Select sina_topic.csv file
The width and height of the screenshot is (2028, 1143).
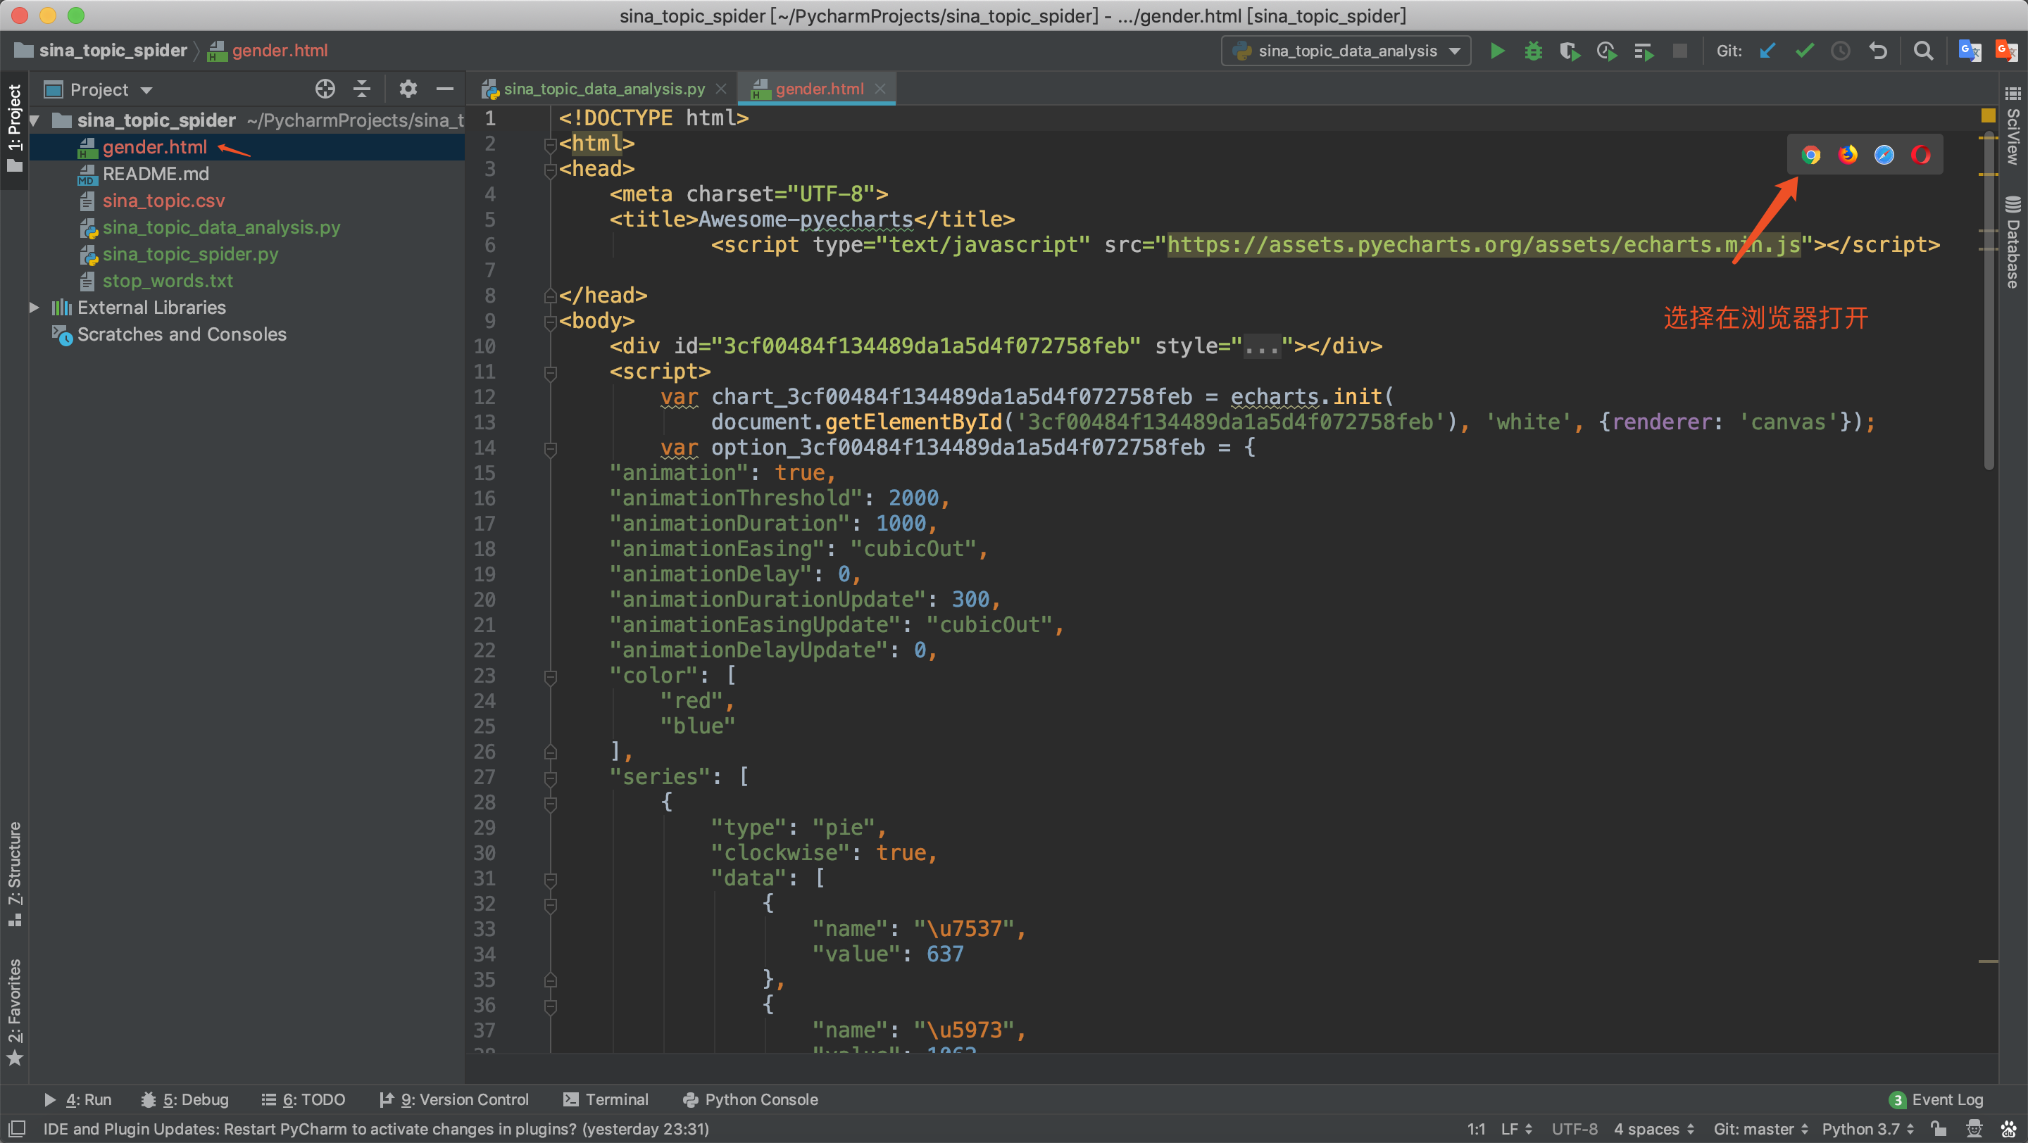(x=246, y=201)
